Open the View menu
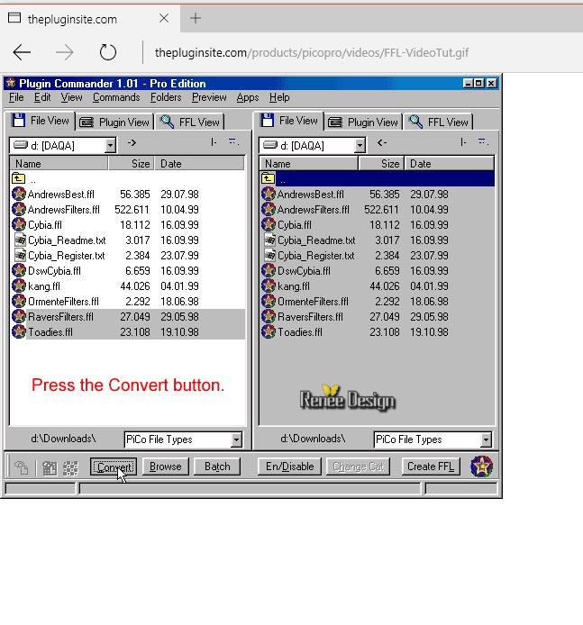583x625 pixels. pos(71,97)
